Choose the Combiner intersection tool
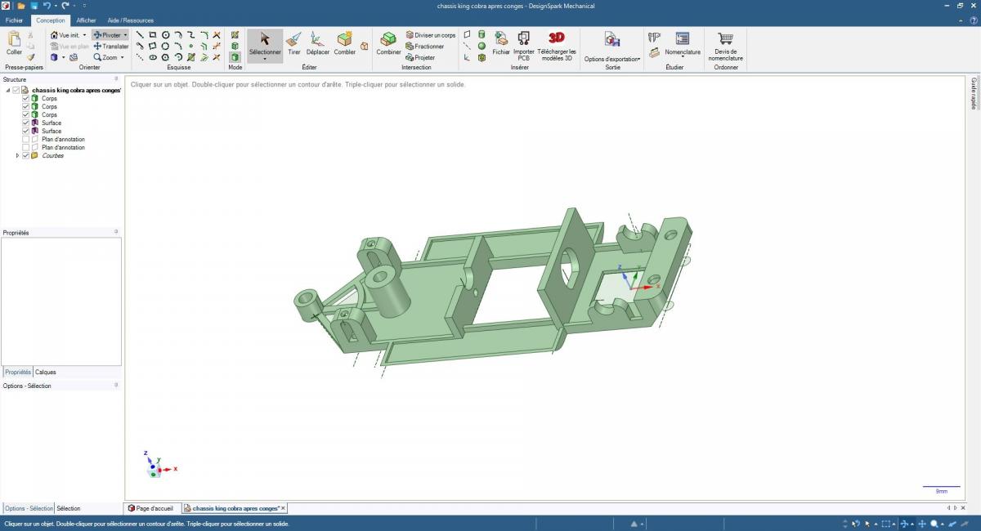 tap(388, 42)
